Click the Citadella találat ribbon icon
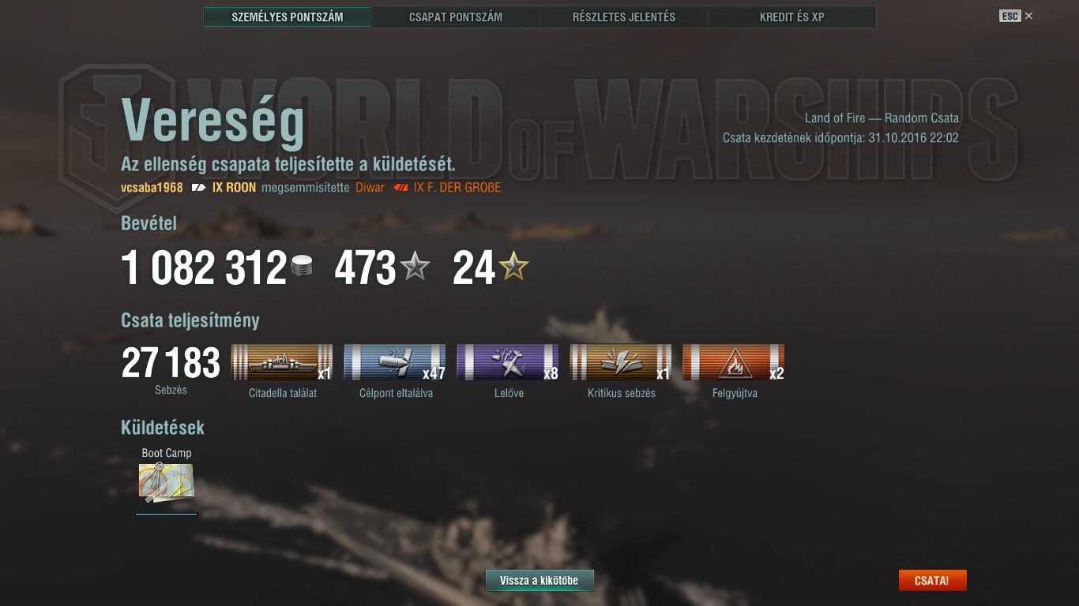The width and height of the screenshot is (1079, 606). point(282,362)
